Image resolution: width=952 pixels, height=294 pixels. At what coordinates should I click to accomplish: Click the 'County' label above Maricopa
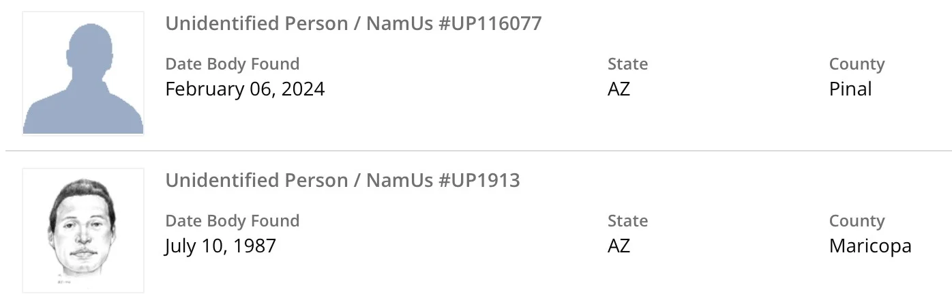(857, 221)
